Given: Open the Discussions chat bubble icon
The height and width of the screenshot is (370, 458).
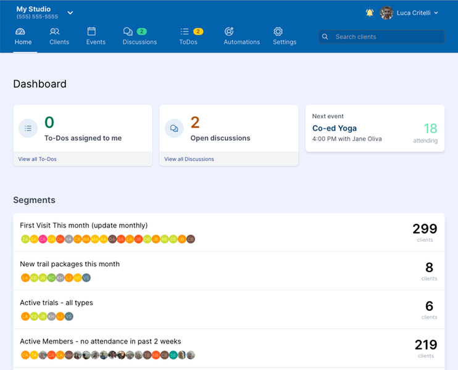Looking at the screenshot, I should (128, 31).
